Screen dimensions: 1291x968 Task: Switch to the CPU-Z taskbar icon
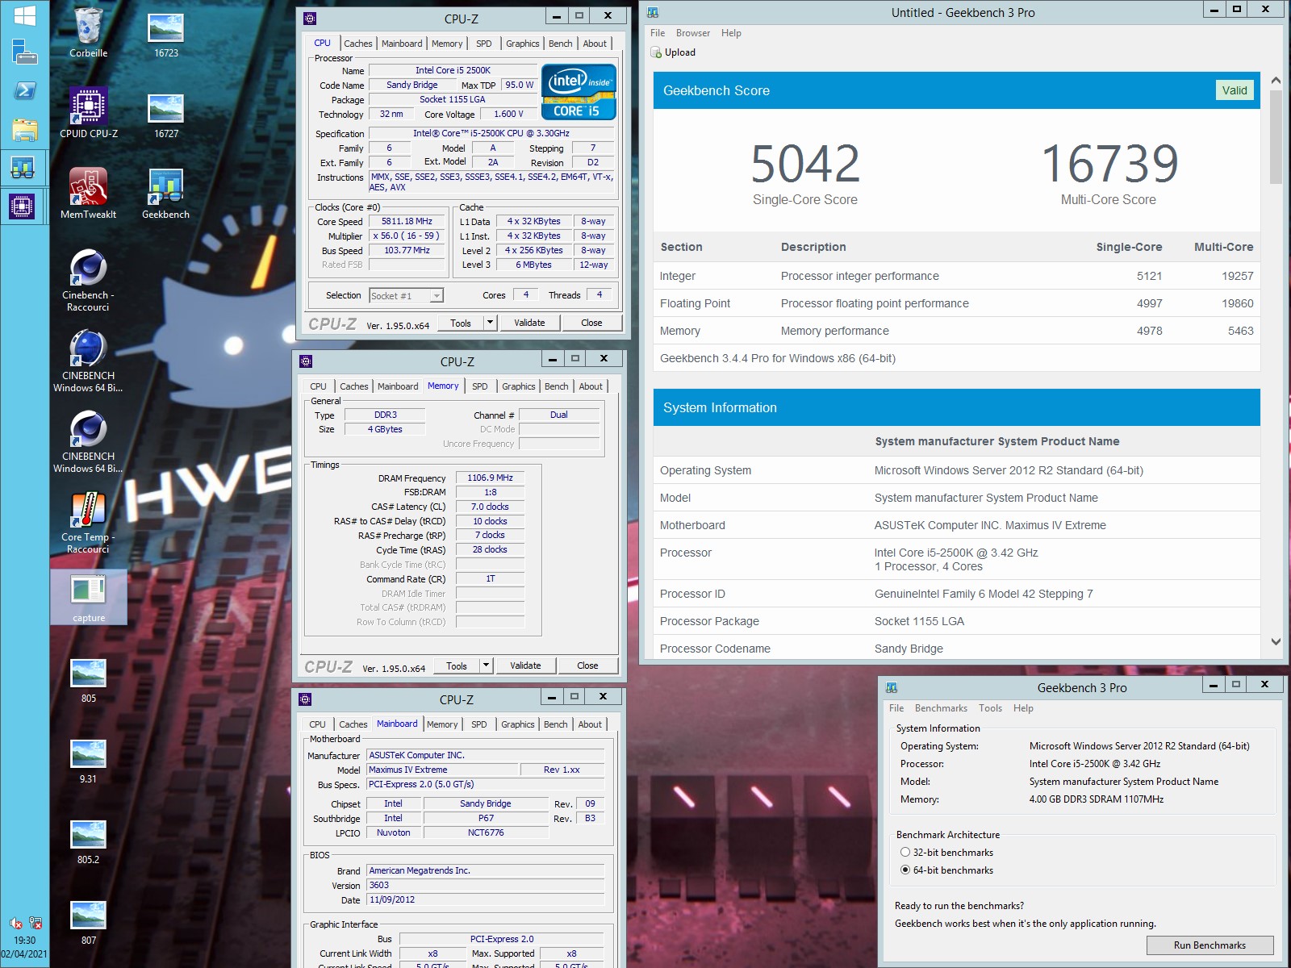click(24, 207)
